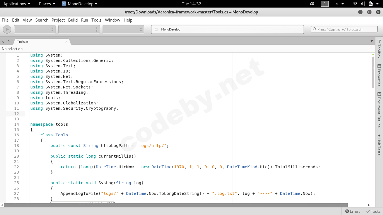Open the Toolbox side panel
Viewport: 383px width, 215px height.
(379, 48)
